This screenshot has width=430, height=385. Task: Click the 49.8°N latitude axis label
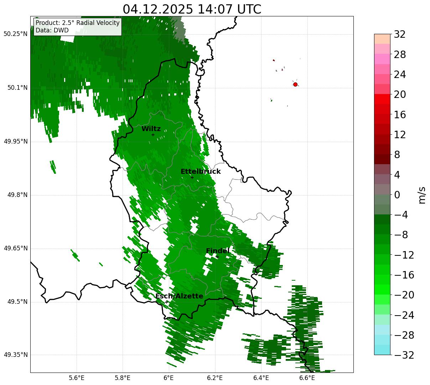click(17, 195)
